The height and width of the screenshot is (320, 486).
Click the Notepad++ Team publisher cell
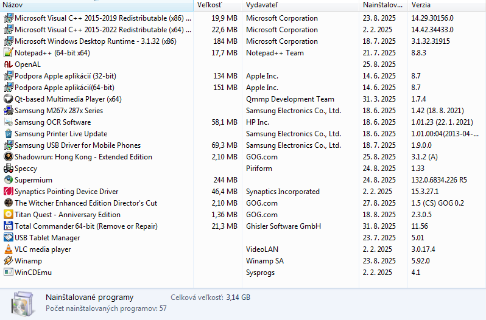click(x=275, y=53)
